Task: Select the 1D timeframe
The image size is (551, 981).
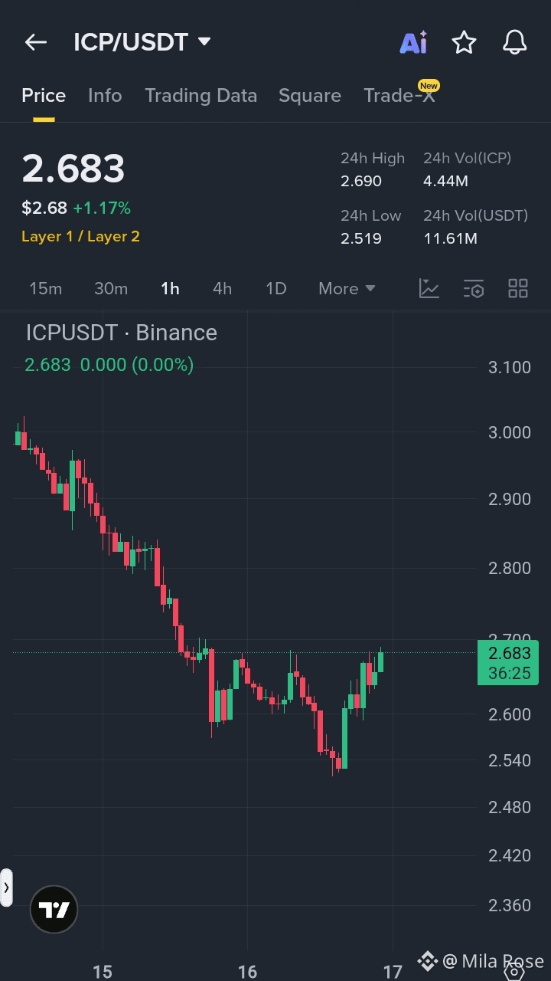Action: click(x=275, y=289)
